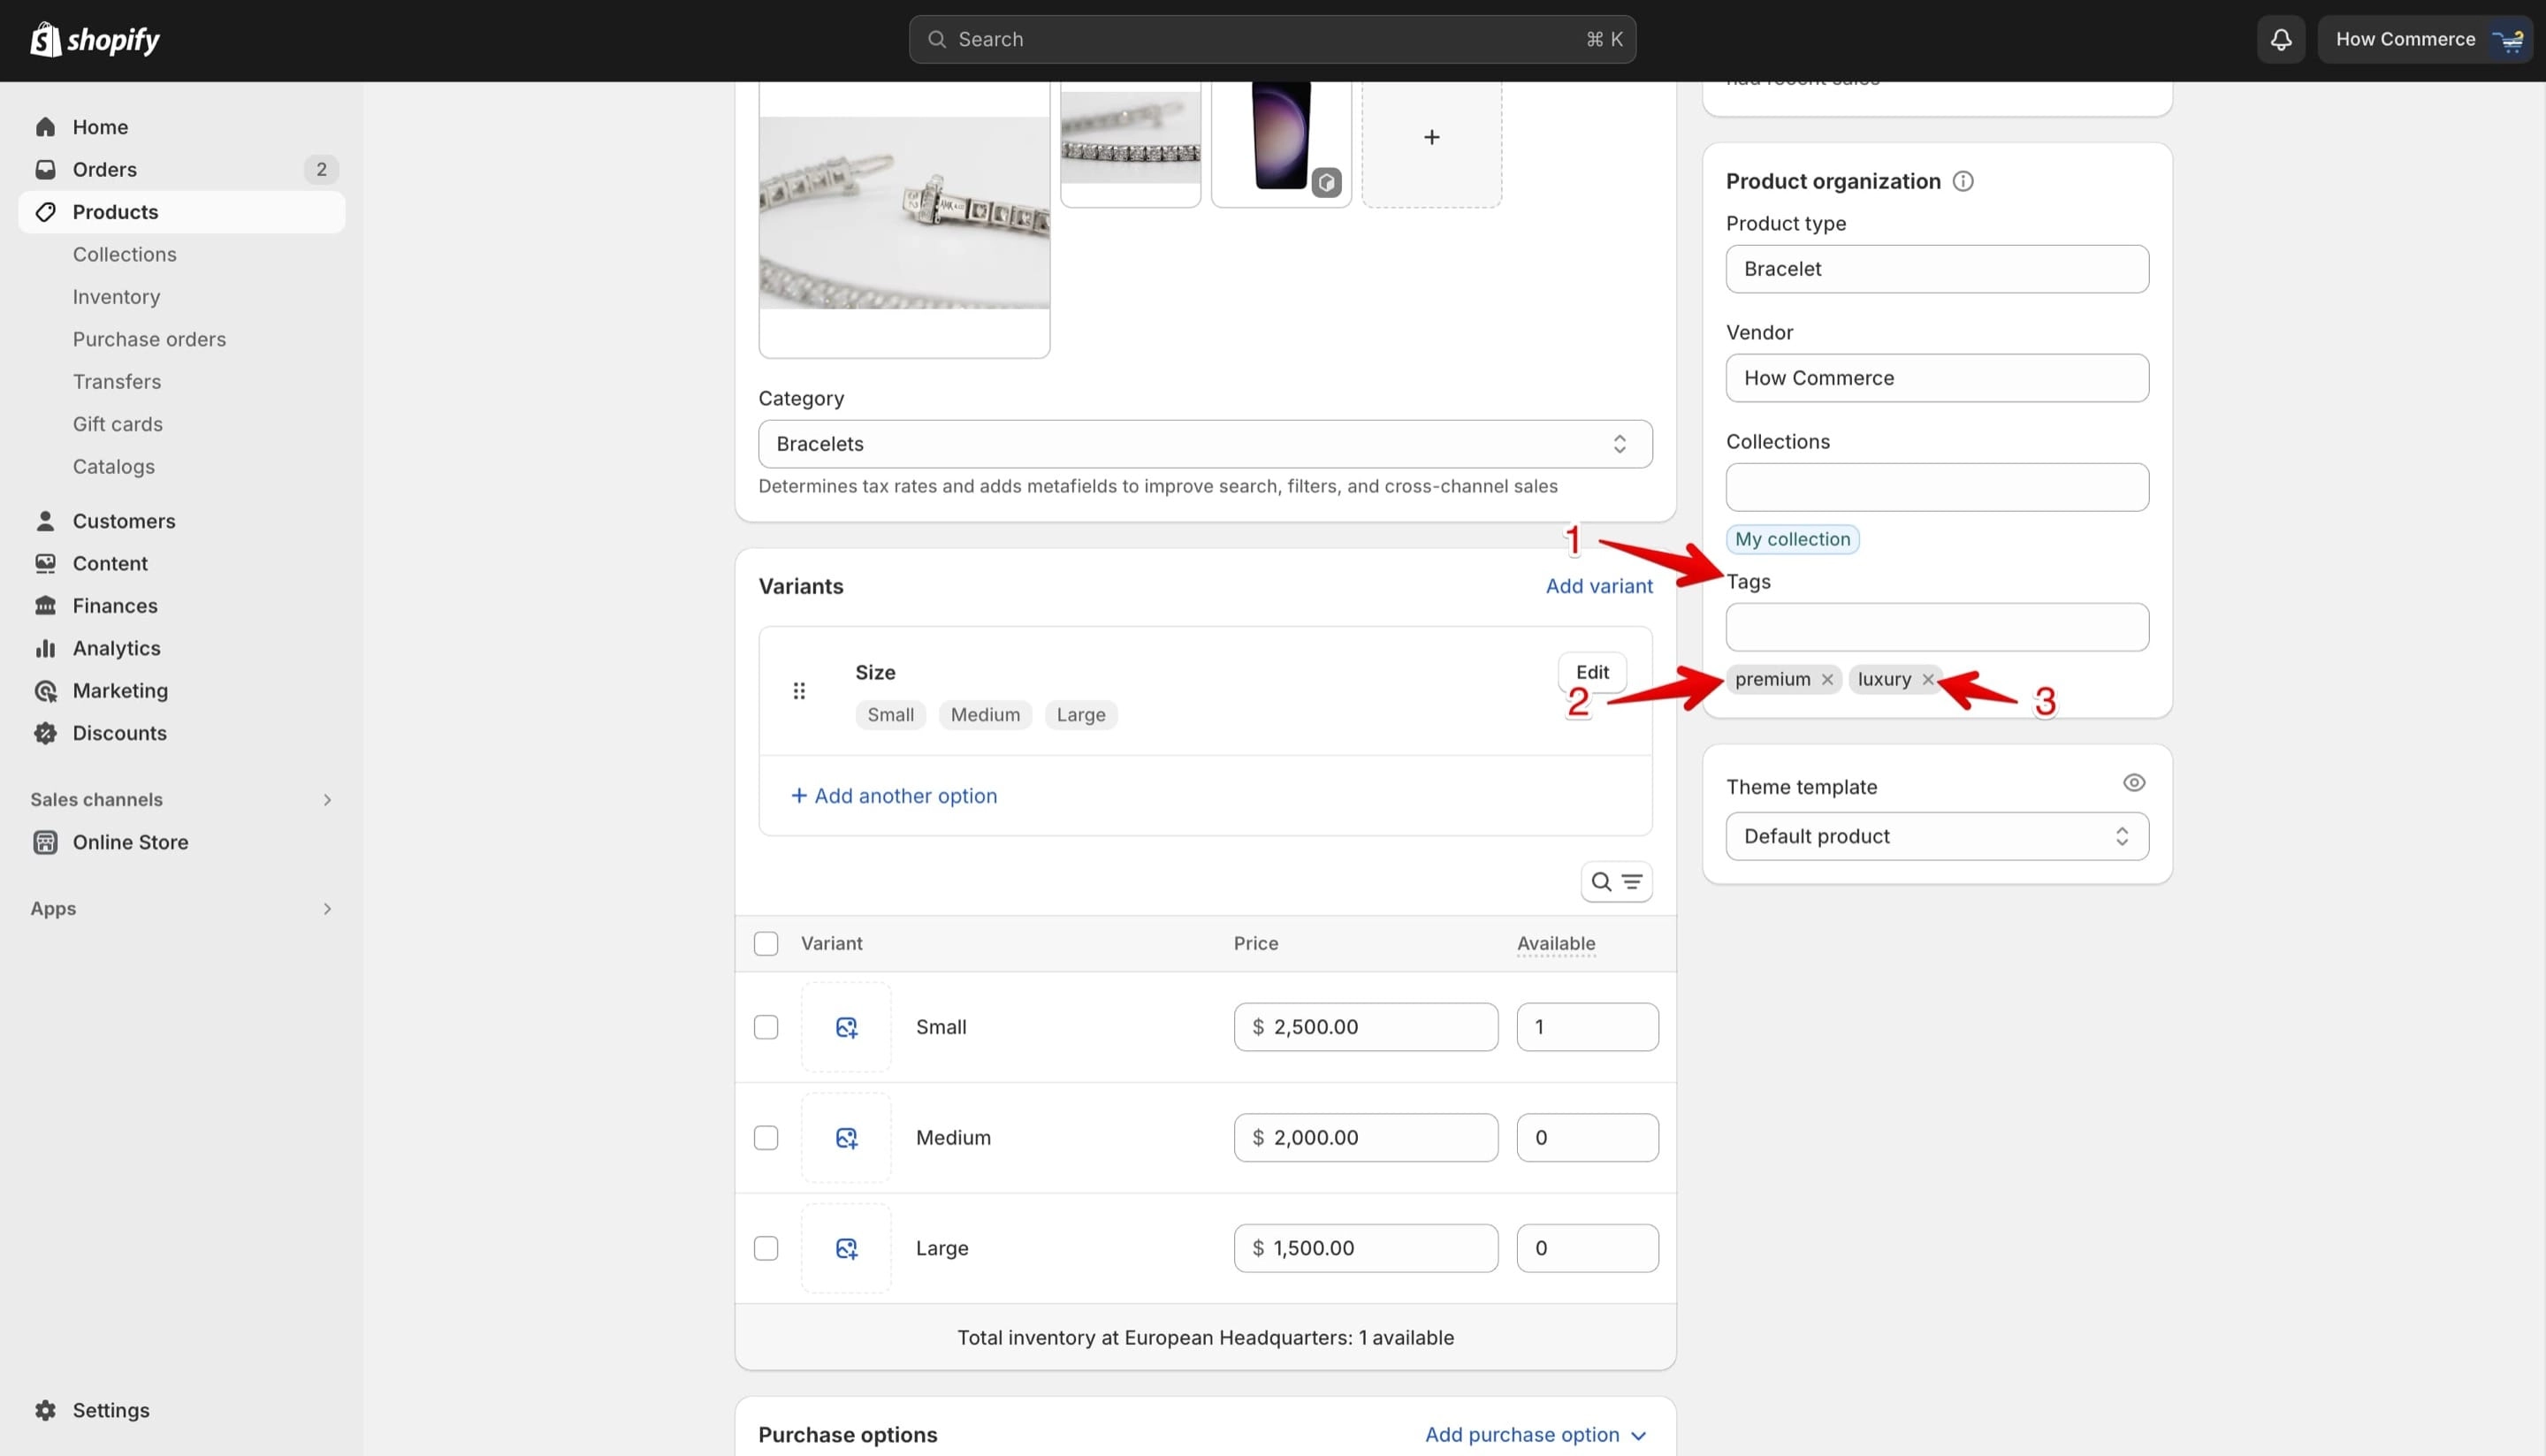Screen dimensions: 2546x1456
Task: Add image to Large variant
Action: (846, 1248)
